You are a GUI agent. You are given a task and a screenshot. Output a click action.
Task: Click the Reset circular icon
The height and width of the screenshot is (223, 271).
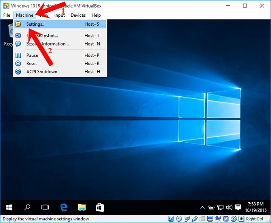pyautogui.click(x=18, y=63)
